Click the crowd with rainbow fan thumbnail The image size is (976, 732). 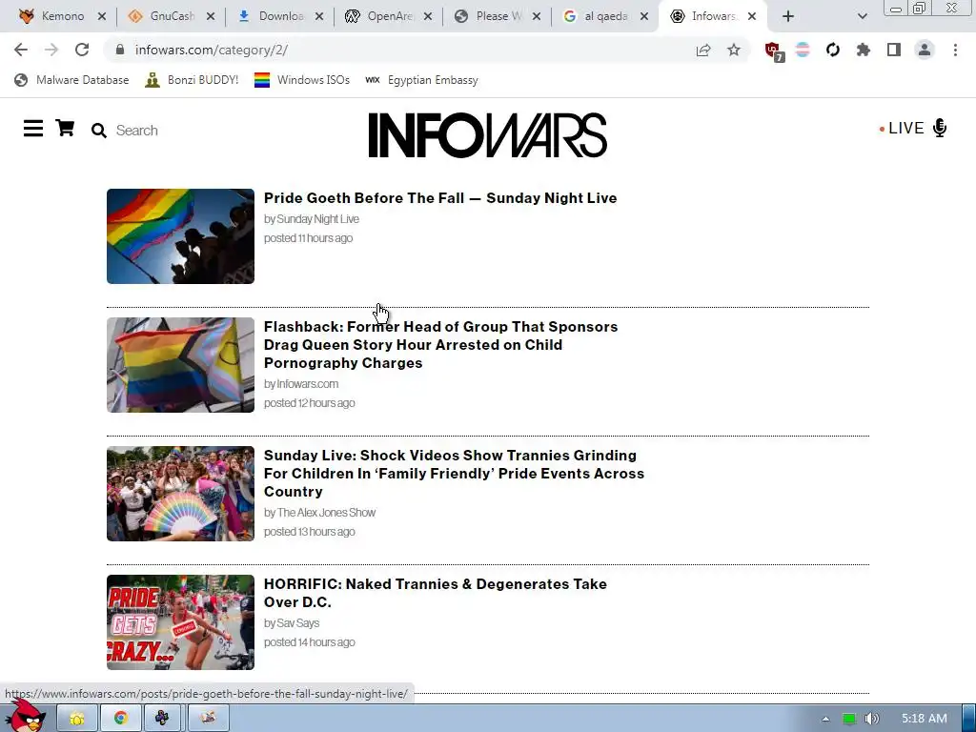click(x=180, y=494)
